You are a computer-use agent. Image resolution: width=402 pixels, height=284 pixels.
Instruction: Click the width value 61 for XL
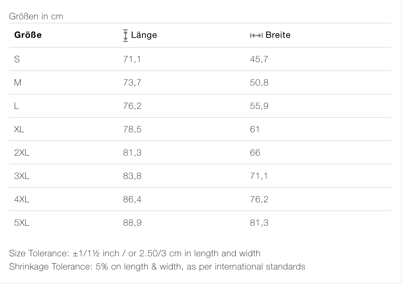pyautogui.click(x=255, y=129)
